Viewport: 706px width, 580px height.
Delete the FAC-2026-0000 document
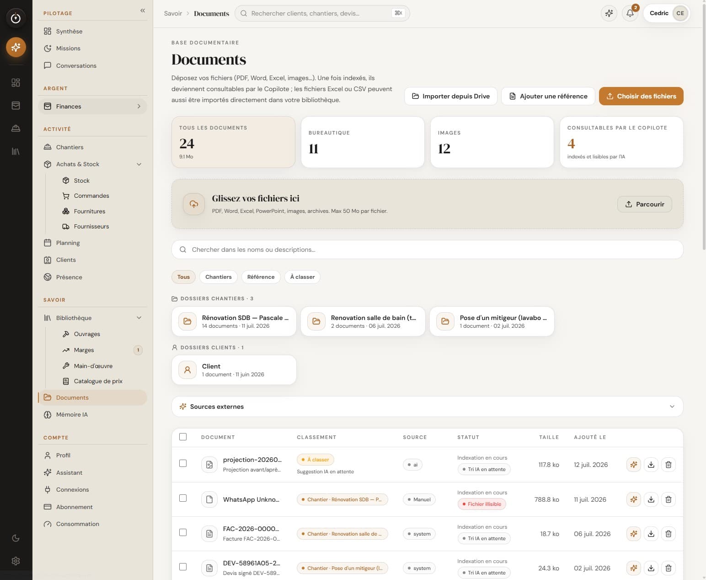669,534
